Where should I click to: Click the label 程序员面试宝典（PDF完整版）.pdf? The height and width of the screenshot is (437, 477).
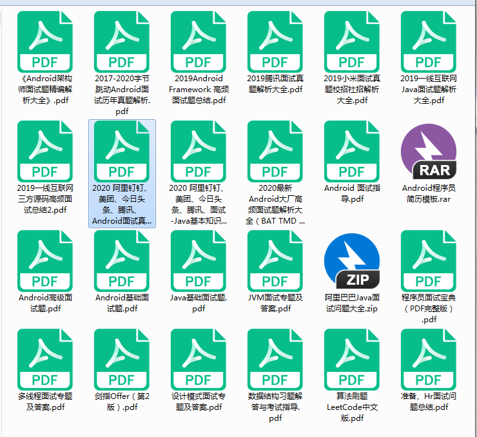pos(429,308)
